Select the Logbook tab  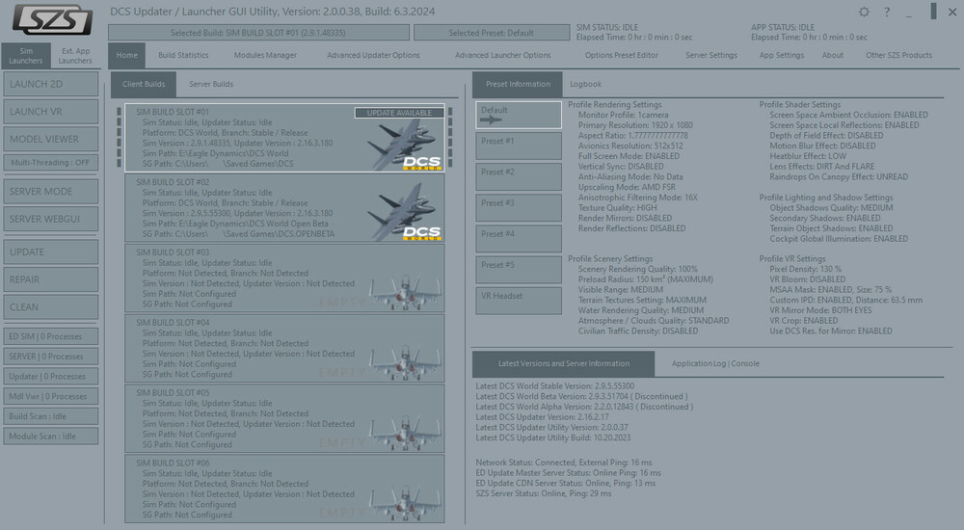585,84
